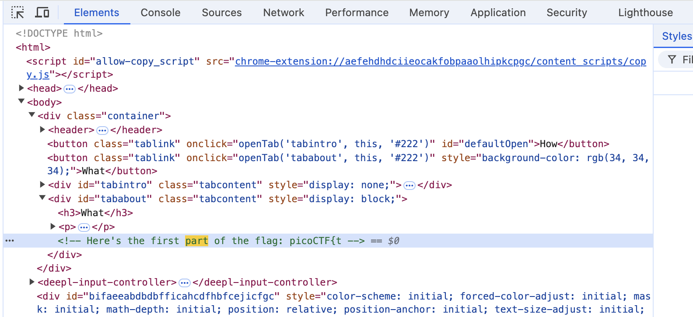Click the script id allow-copy_script attribute
Screen dimensions: 693x317
(136, 62)
